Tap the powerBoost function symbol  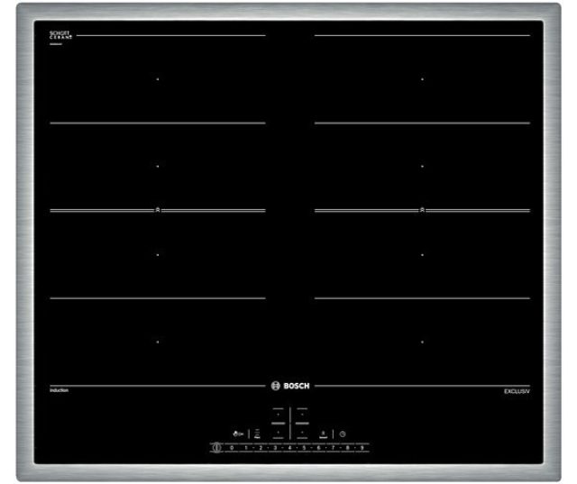(x=323, y=434)
